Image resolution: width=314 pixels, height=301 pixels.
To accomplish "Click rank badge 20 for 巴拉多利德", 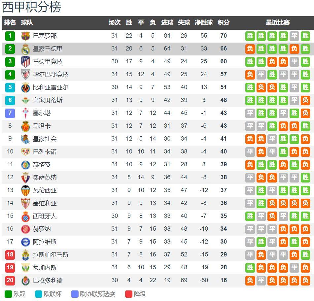I will 10,280.
